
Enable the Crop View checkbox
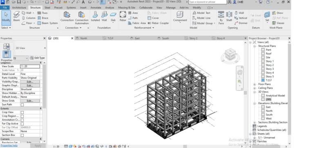22,112
